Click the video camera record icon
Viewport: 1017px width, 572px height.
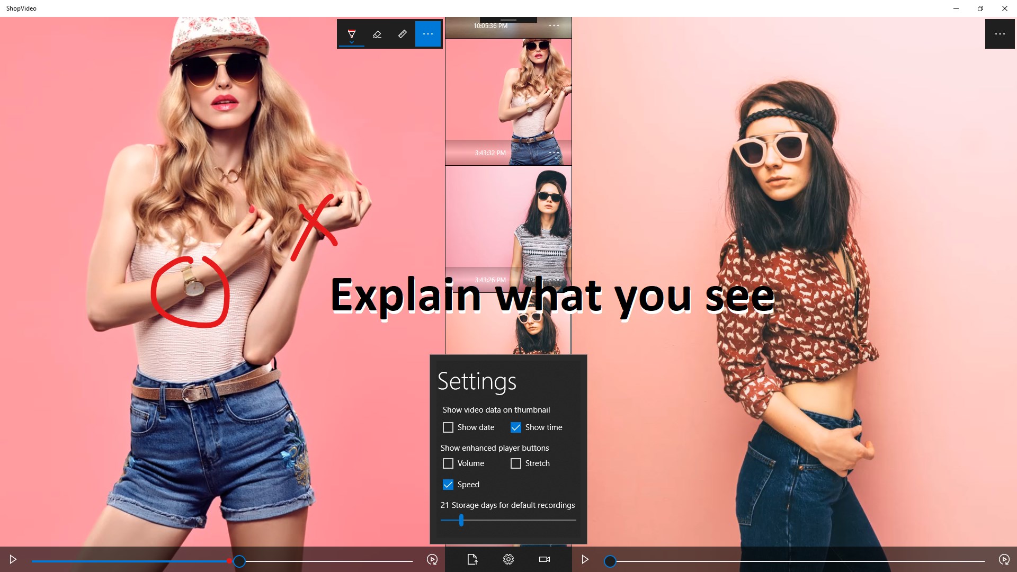coord(545,559)
